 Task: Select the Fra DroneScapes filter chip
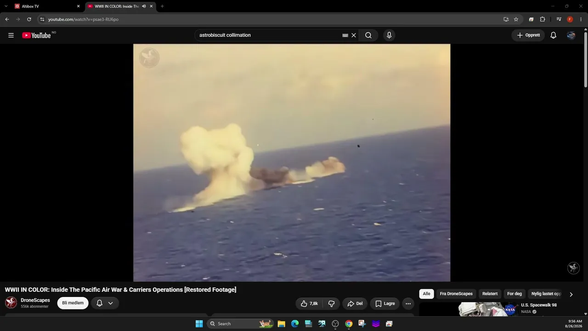click(x=456, y=294)
